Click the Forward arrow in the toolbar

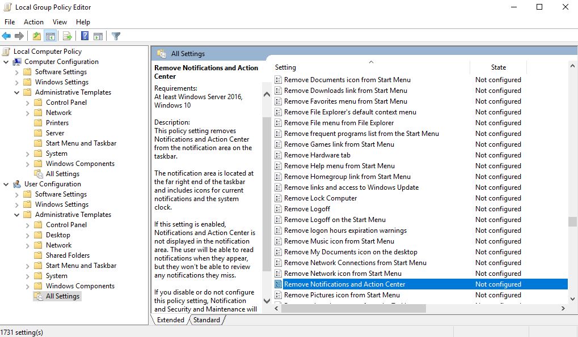[19, 36]
